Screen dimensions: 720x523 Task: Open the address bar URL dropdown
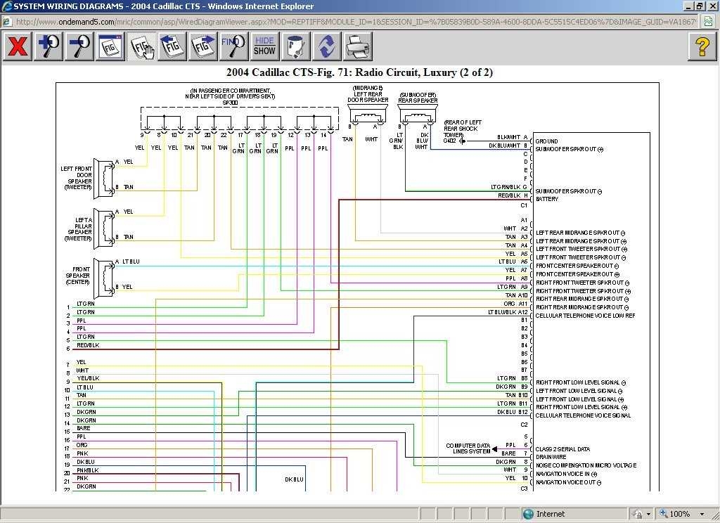click(696, 22)
